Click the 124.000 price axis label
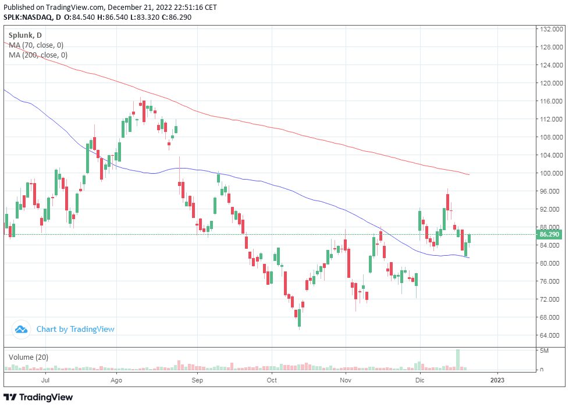This screenshot has height=408, width=569. [x=551, y=65]
